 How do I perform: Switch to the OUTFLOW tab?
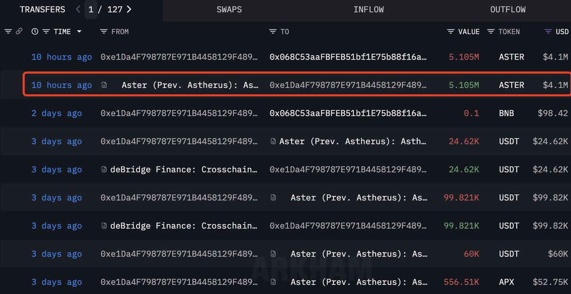coord(508,10)
